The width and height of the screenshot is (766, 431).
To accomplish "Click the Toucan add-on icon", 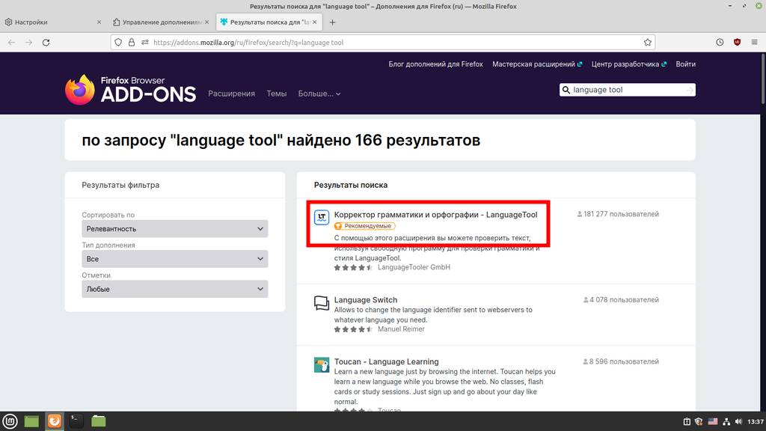I will coord(322,365).
